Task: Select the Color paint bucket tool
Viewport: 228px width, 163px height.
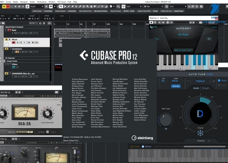Action: click(x=107, y=7)
